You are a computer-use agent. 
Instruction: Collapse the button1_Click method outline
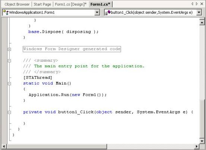(x=9, y=112)
